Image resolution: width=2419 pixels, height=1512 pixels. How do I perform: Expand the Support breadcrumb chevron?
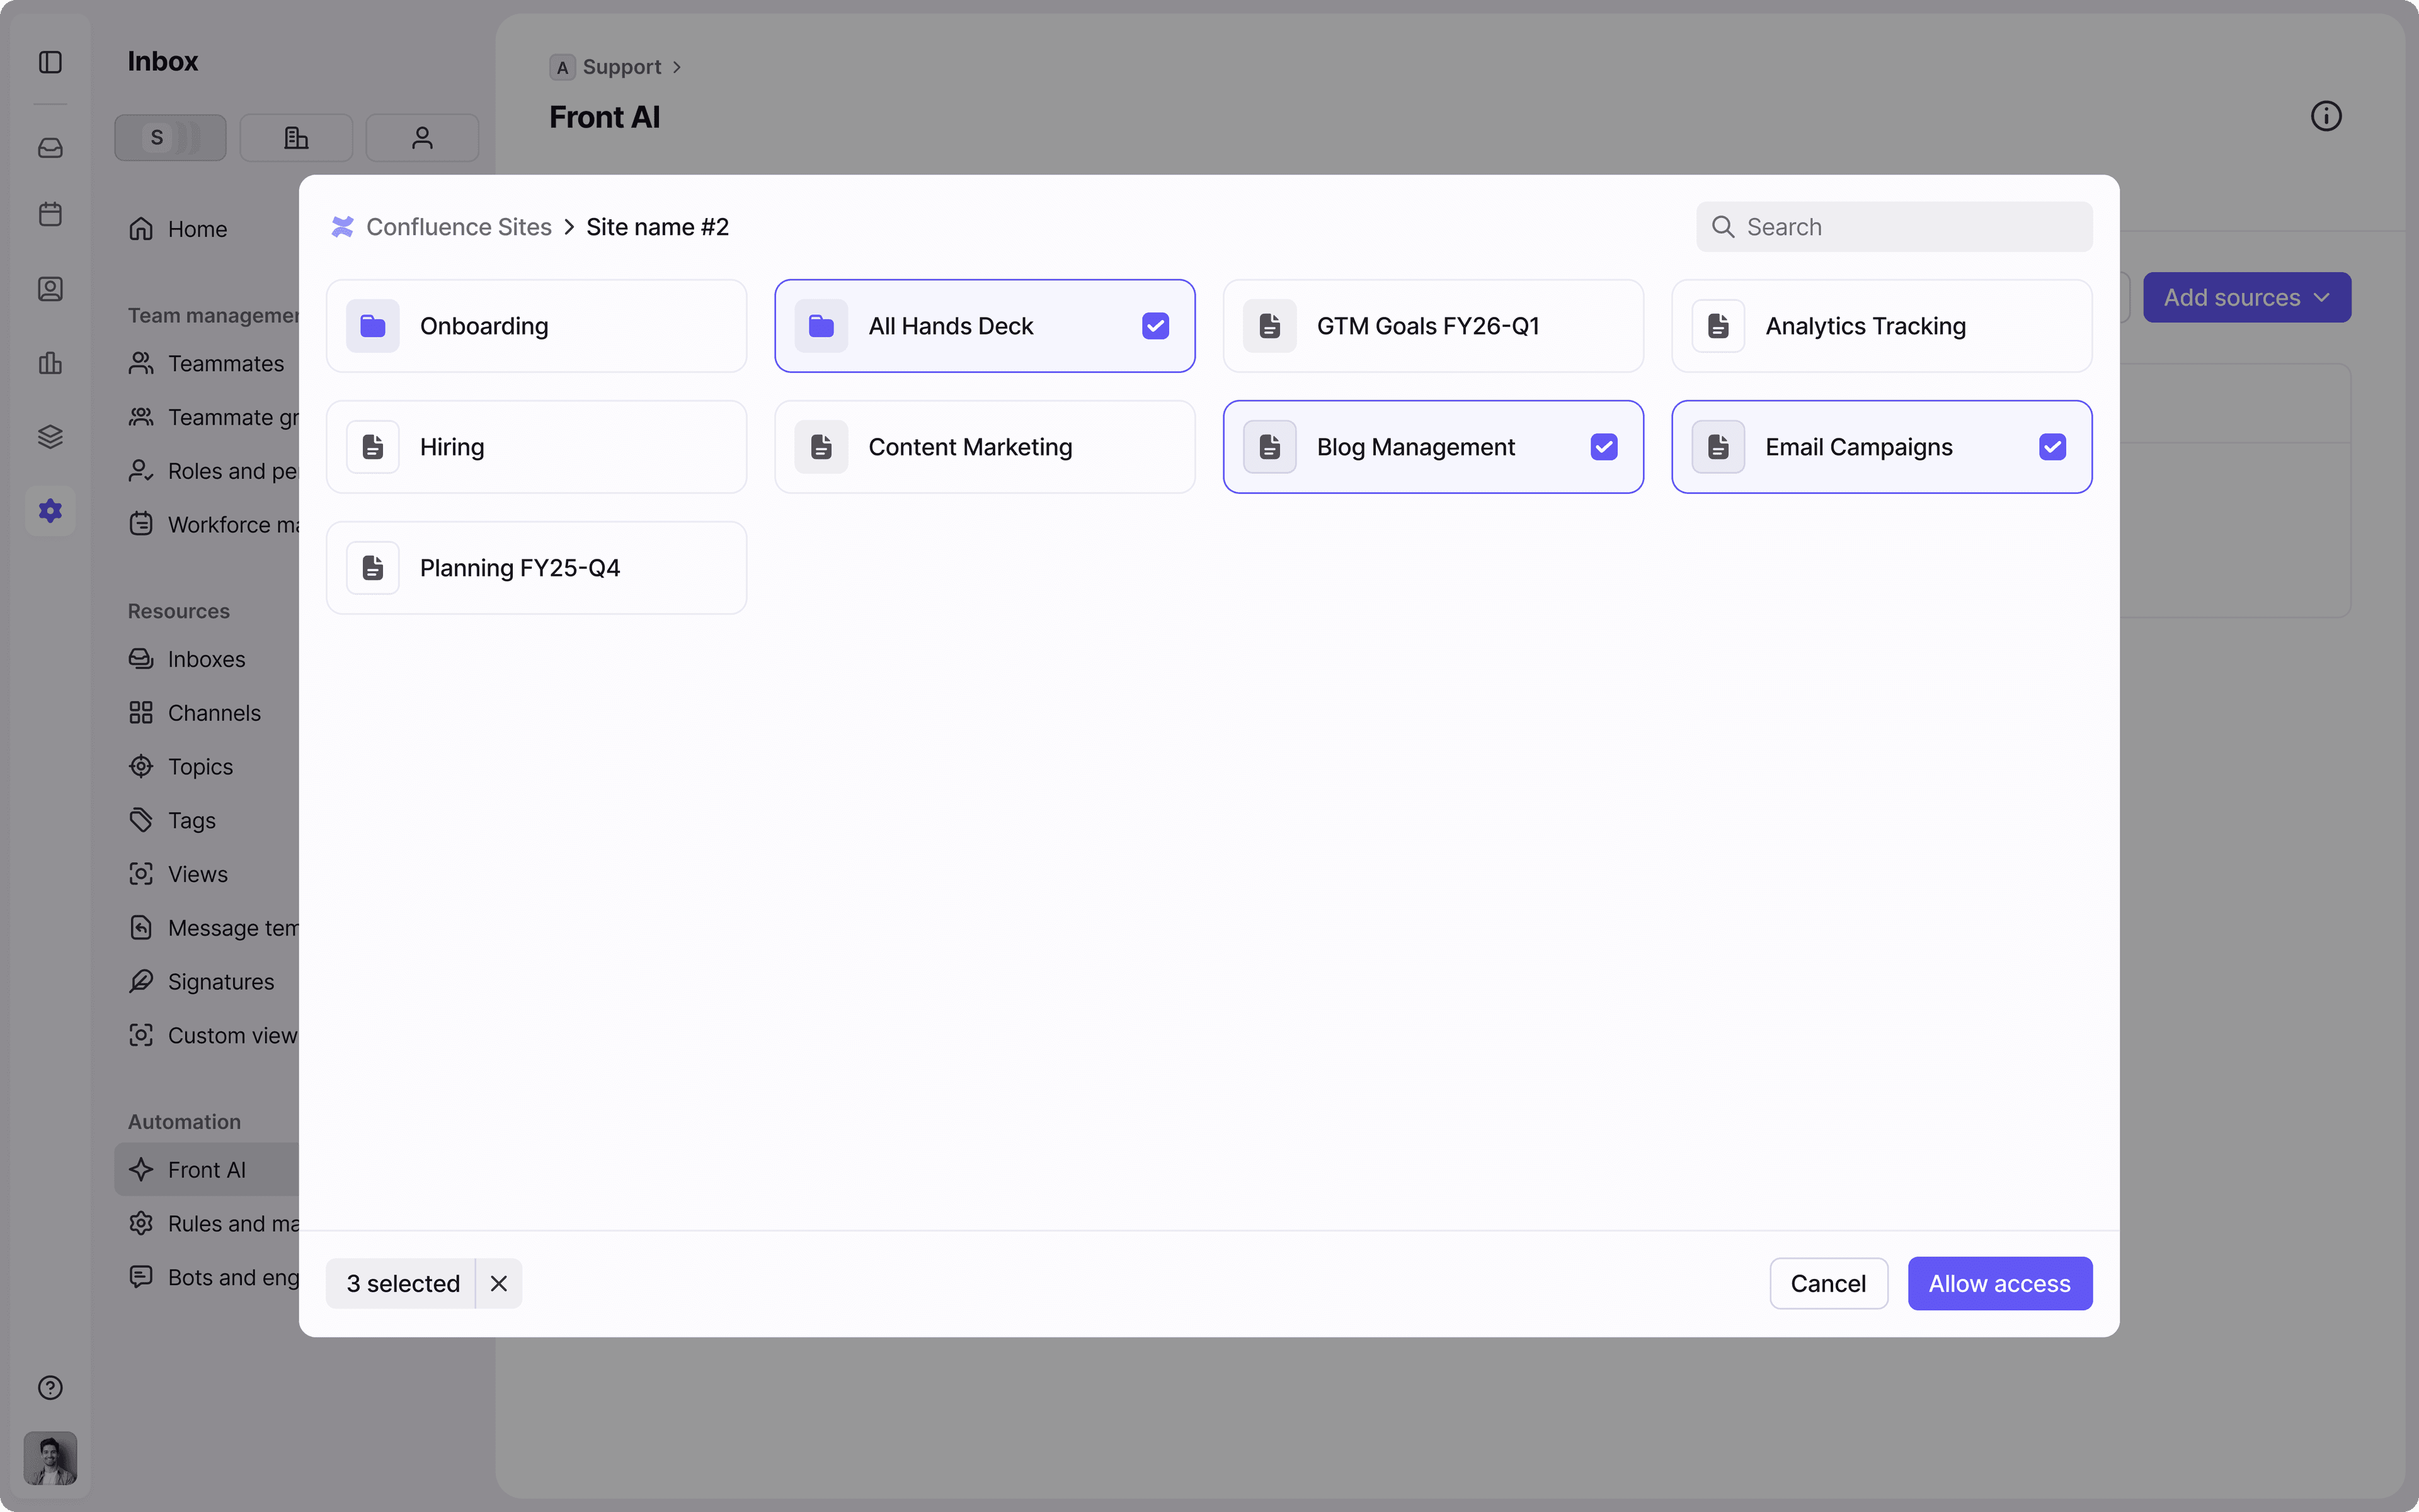click(678, 66)
